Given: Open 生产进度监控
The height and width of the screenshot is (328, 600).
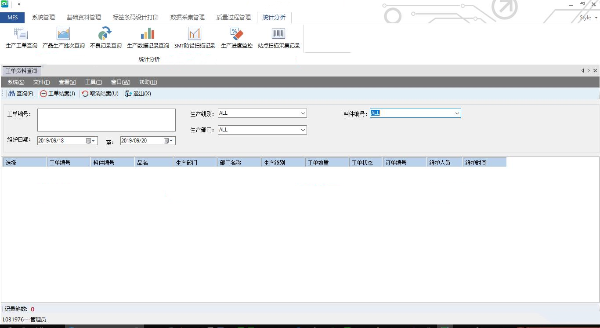Looking at the screenshot, I should pyautogui.click(x=236, y=38).
